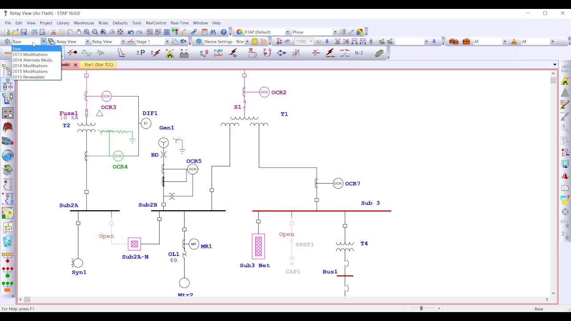Click the orange double briefcase icon
This screenshot has width=571, height=321.
click(454, 41)
